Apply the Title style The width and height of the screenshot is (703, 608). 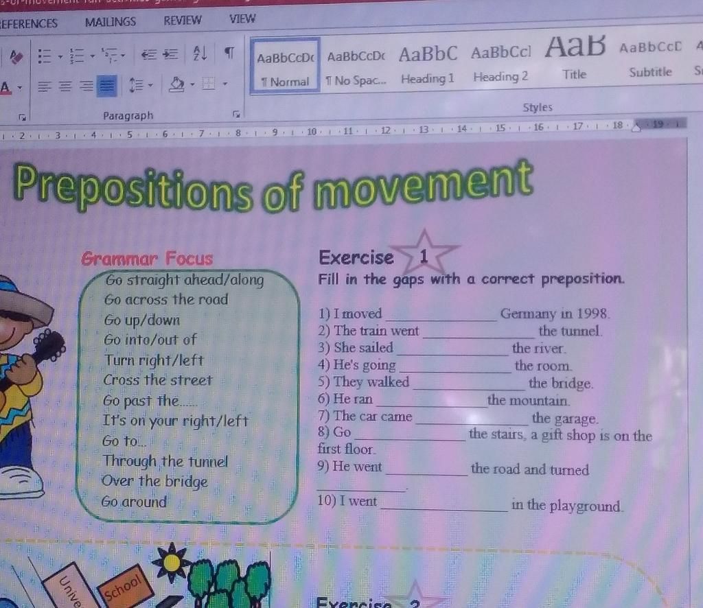pyautogui.click(x=575, y=57)
